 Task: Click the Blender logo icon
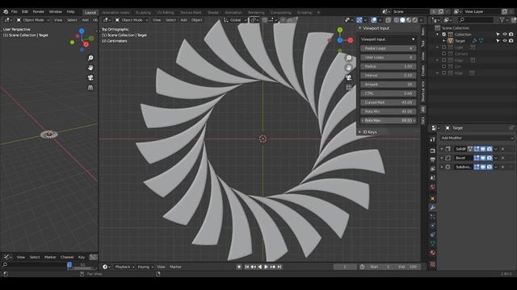point(6,11)
